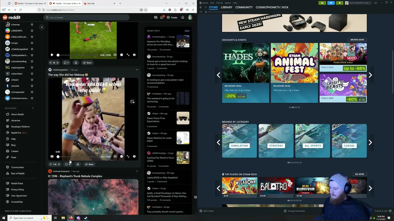Image resolution: width=394 pixels, height=221 pixels.
Task: Open a new Firefox tab
Action: click(x=120, y=3)
